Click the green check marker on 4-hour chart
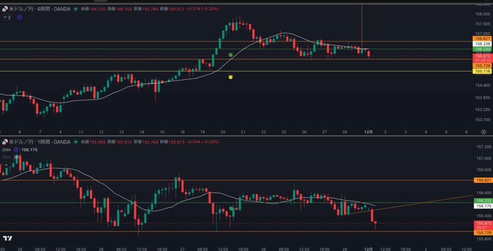This screenshot has width=493, height=251. tap(231, 55)
